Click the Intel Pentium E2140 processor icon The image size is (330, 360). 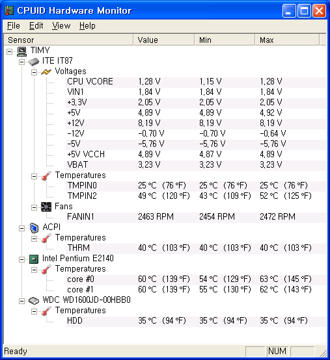[x=34, y=259]
